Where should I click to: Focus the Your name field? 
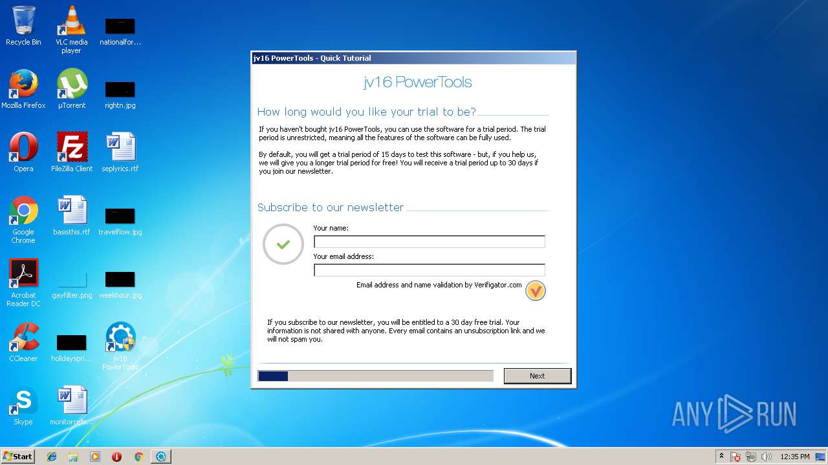point(430,242)
